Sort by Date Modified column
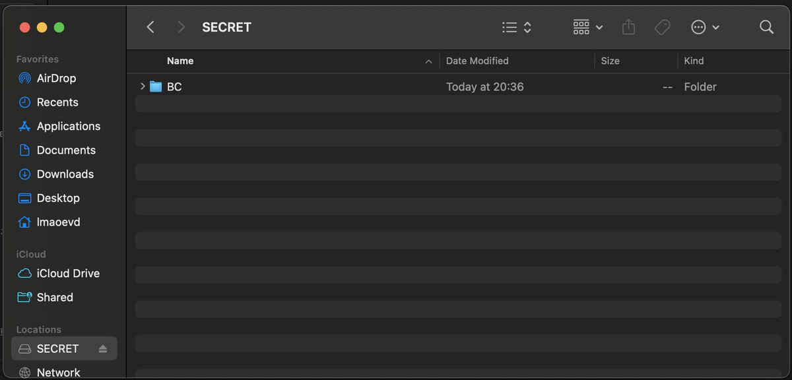Screen dimensions: 792x380 477,61
